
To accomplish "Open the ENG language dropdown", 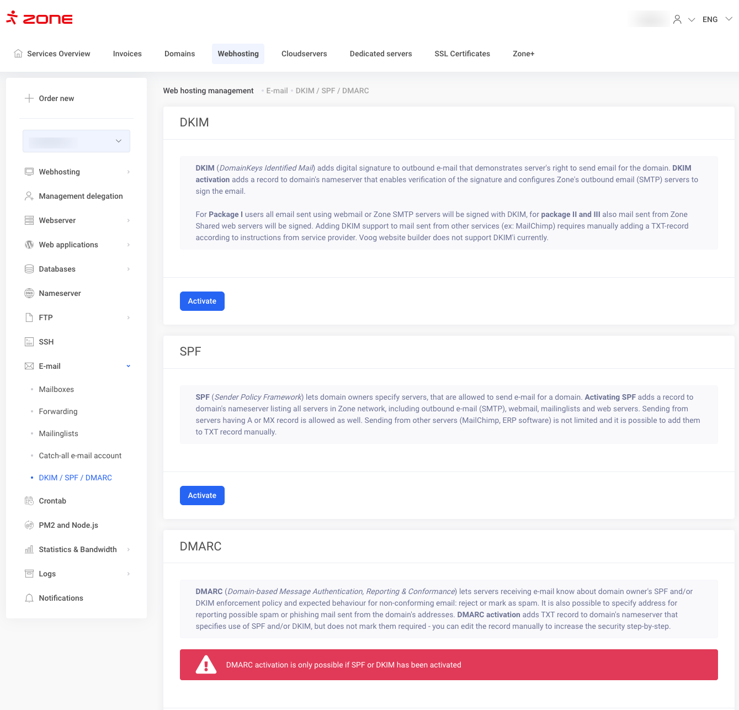I will point(717,19).
